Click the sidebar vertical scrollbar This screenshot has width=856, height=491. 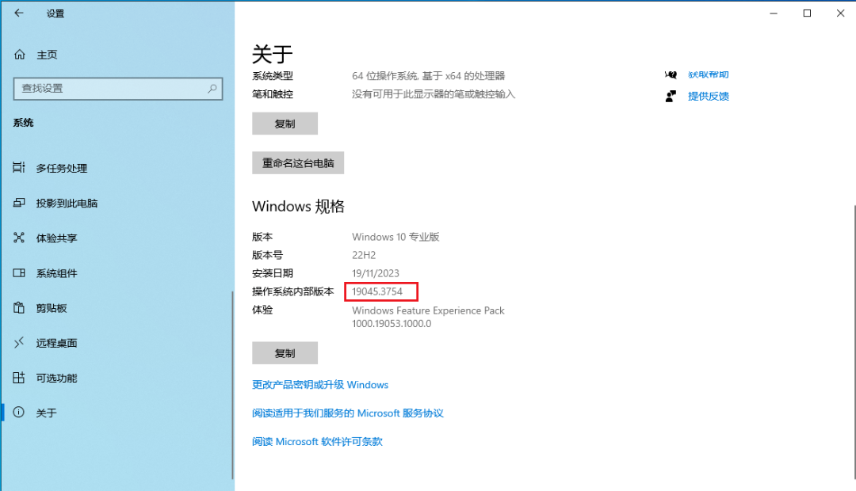tap(232, 385)
